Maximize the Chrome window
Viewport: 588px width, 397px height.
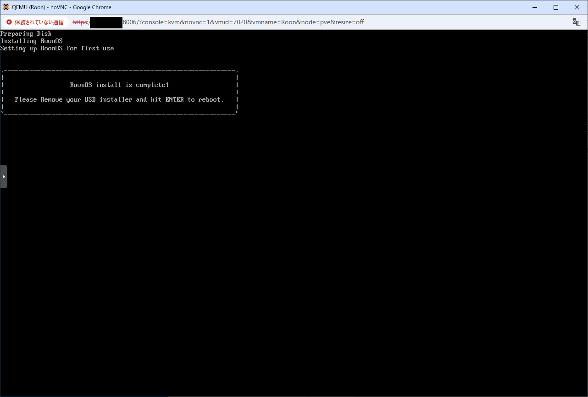click(x=556, y=7)
